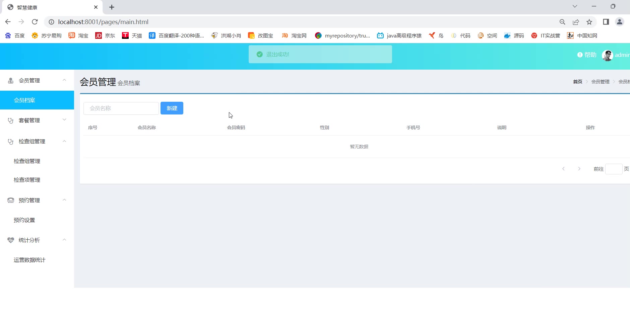Open the 淘宝网 bookmark

pyautogui.click(x=294, y=35)
